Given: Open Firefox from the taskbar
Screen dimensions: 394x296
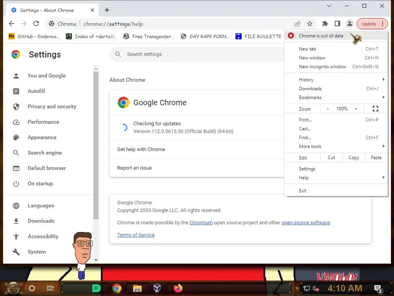Looking at the screenshot, I should click(178, 288).
